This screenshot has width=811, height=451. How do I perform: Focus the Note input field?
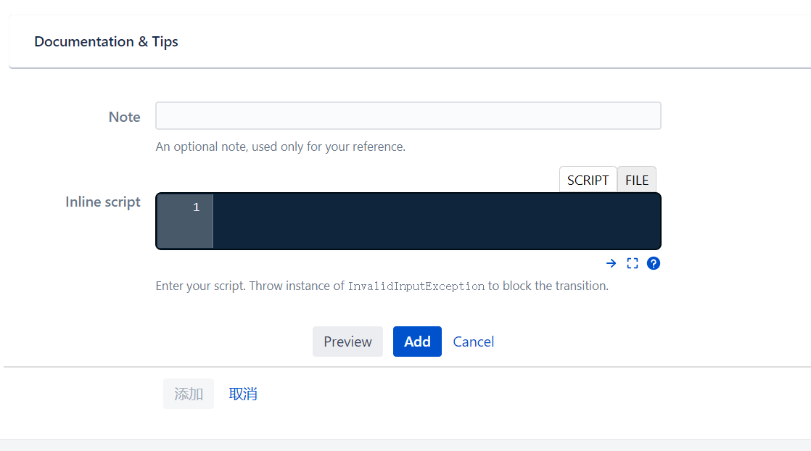click(408, 116)
